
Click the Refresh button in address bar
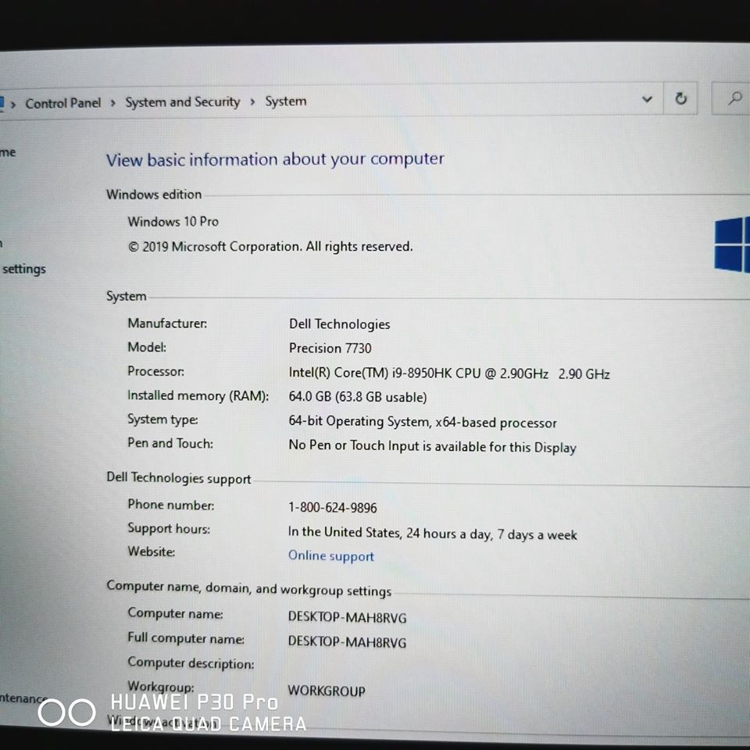click(680, 99)
